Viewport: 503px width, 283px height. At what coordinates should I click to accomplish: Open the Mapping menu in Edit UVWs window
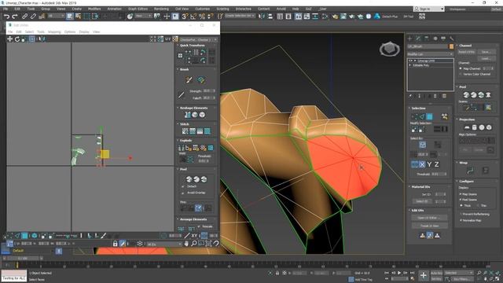tap(54, 31)
